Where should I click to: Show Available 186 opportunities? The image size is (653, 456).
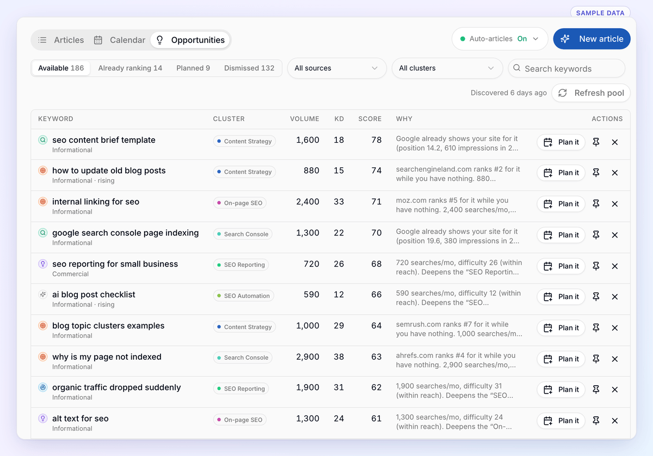point(61,68)
